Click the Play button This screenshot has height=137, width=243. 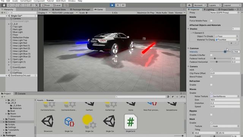point(112,5)
